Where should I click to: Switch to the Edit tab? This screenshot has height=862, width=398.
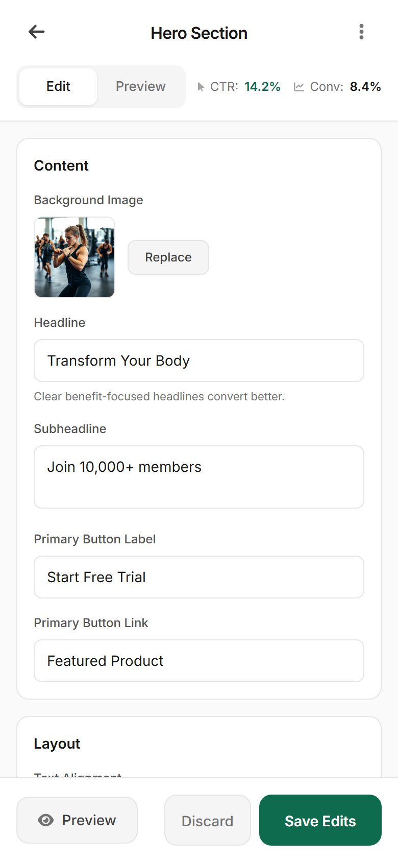[x=58, y=87]
